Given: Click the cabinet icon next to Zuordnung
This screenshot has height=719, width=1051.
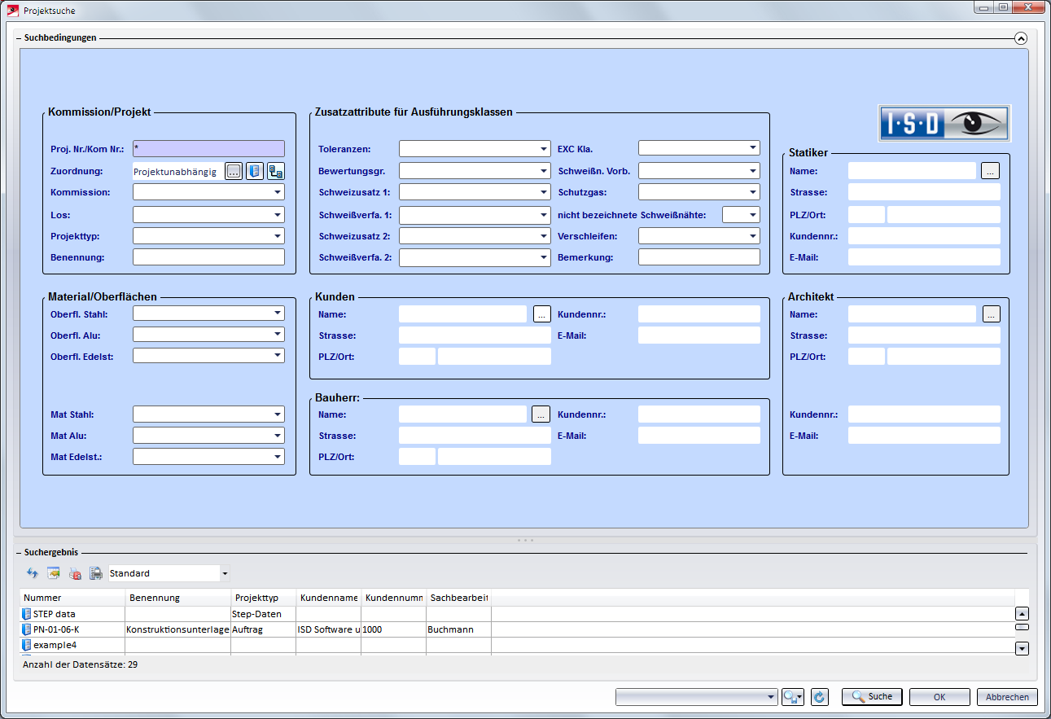Looking at the screenshot, I should pos(255,171).
